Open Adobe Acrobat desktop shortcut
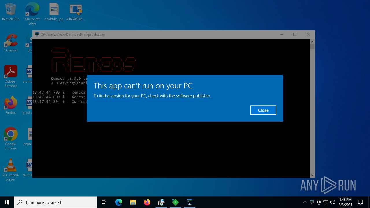The image size is (370, 208). [11, 76]
